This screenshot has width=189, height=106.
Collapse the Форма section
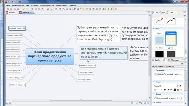pyautogui.click(x=154, y=94)
